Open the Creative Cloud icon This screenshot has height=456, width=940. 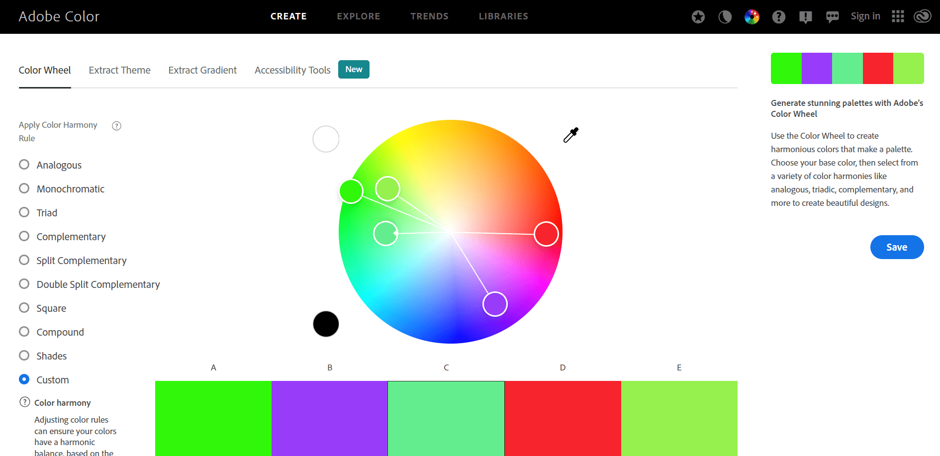[x=923, y=16]
